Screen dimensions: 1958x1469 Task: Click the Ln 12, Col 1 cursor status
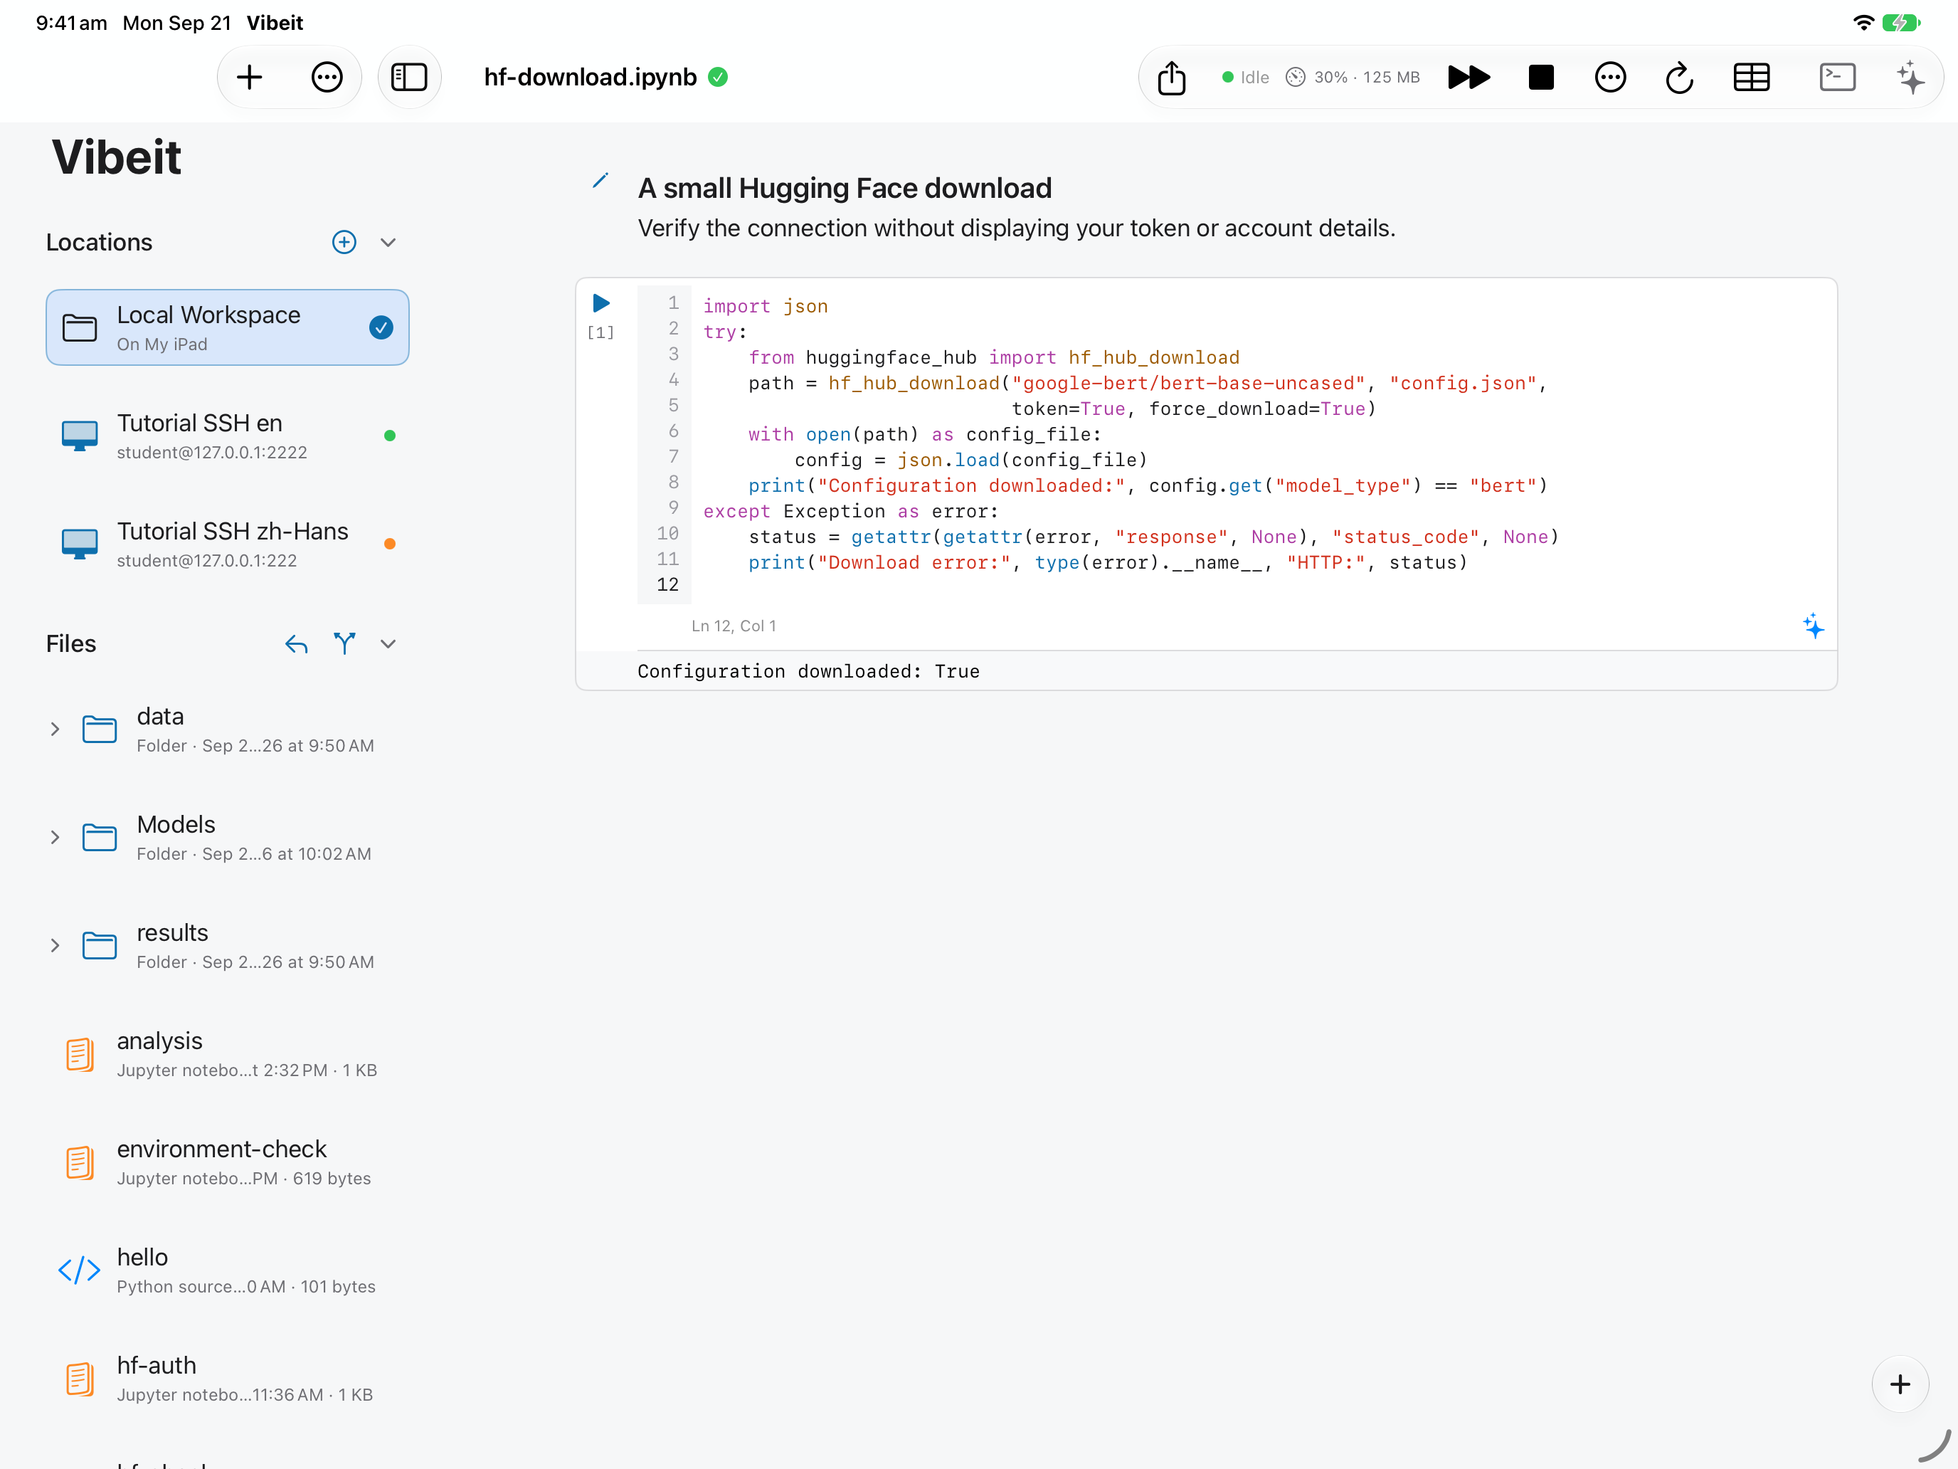point(733,625)
